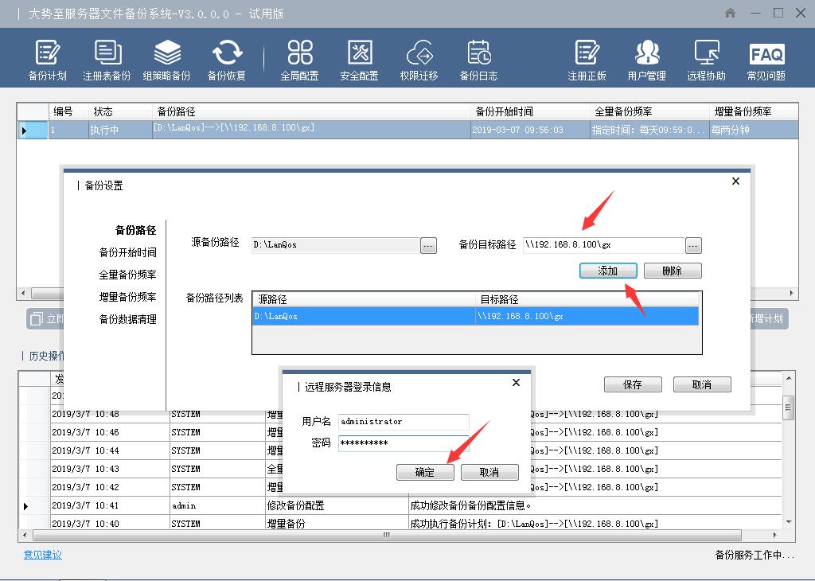This screenshot has height=581, width=815.
Task: Open the 备份计划 backup plan toolbar icon
Action: pos(47,60)
